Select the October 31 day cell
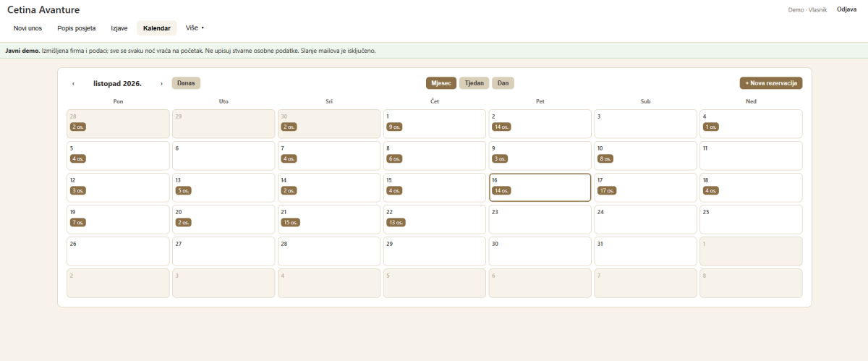Viewport: 868px width, 361px height. 646,251
